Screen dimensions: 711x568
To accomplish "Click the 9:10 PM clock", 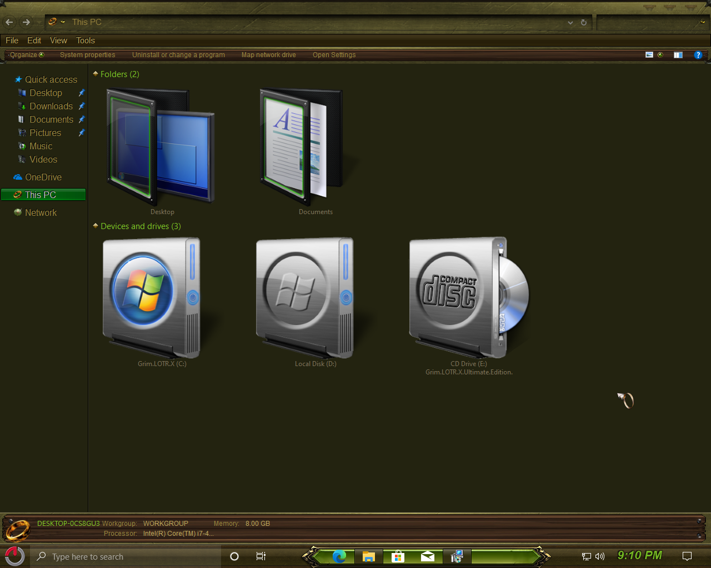I will (x=640, y=555).
